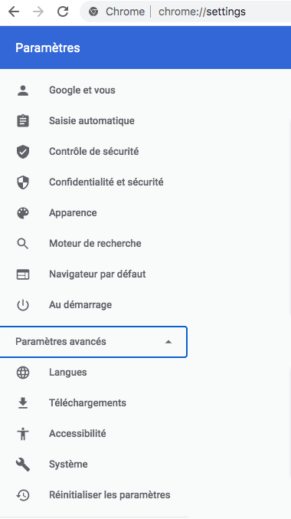Click the chrome://settings address bar
This screenshot has height=519, width=291.
[201, 12]
